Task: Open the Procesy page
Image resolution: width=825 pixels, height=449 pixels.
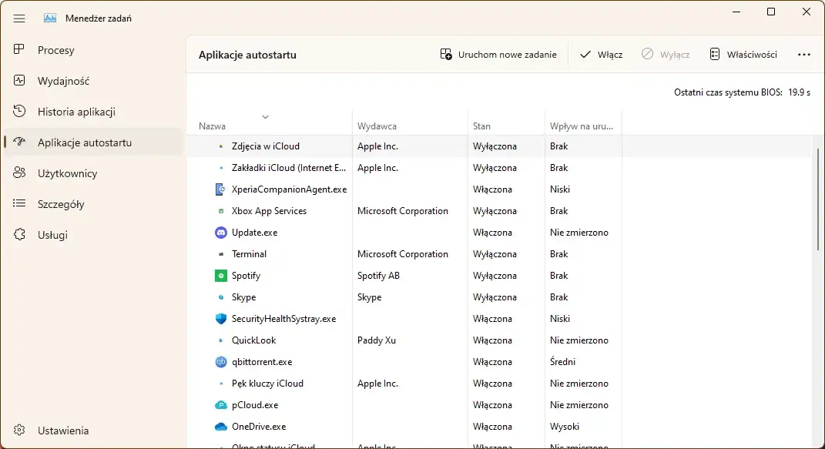Action: 93,50
